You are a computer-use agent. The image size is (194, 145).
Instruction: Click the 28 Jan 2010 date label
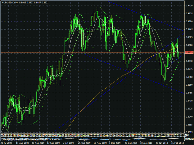[x=162, y=143]
